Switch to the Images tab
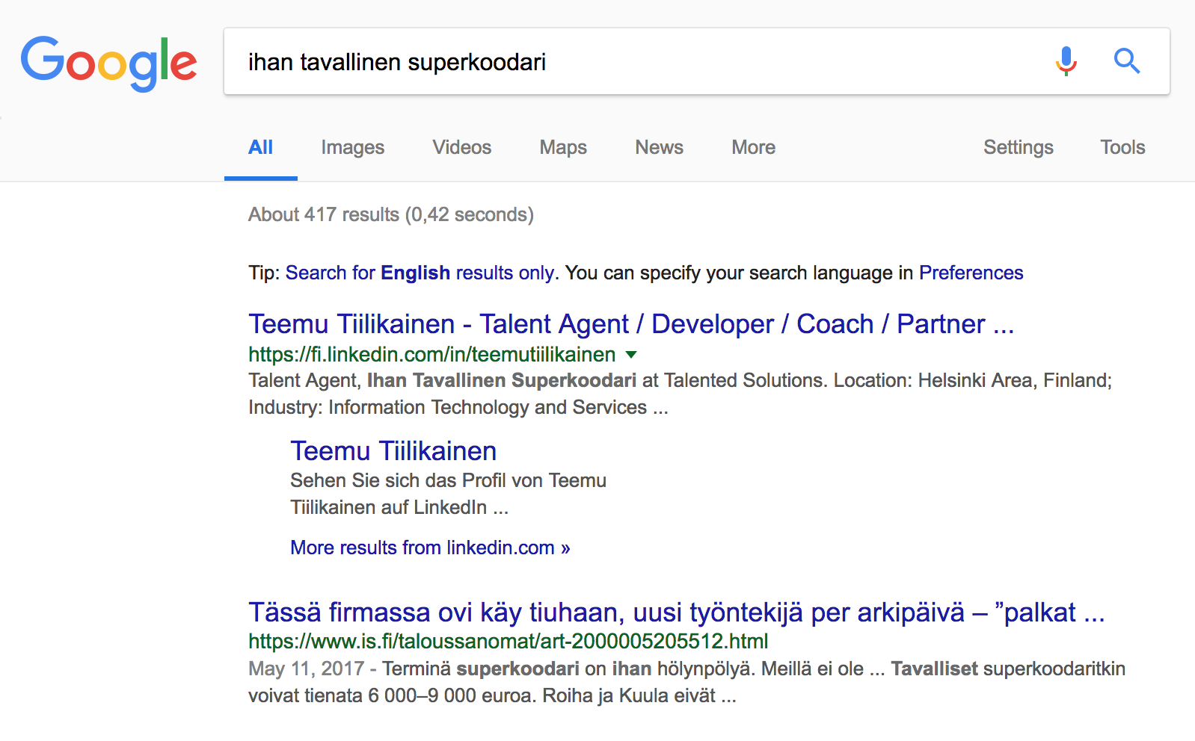 click(353, 147)
